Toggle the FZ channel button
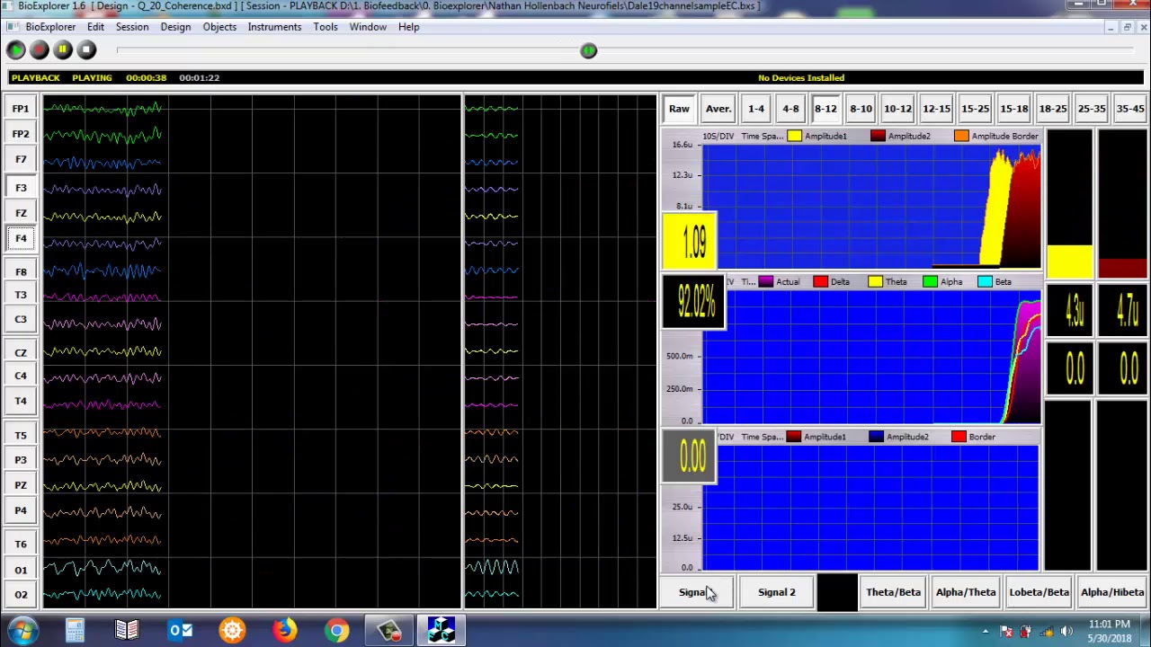The height and width of the screenshot is (647, 1151). click(21, 213)
